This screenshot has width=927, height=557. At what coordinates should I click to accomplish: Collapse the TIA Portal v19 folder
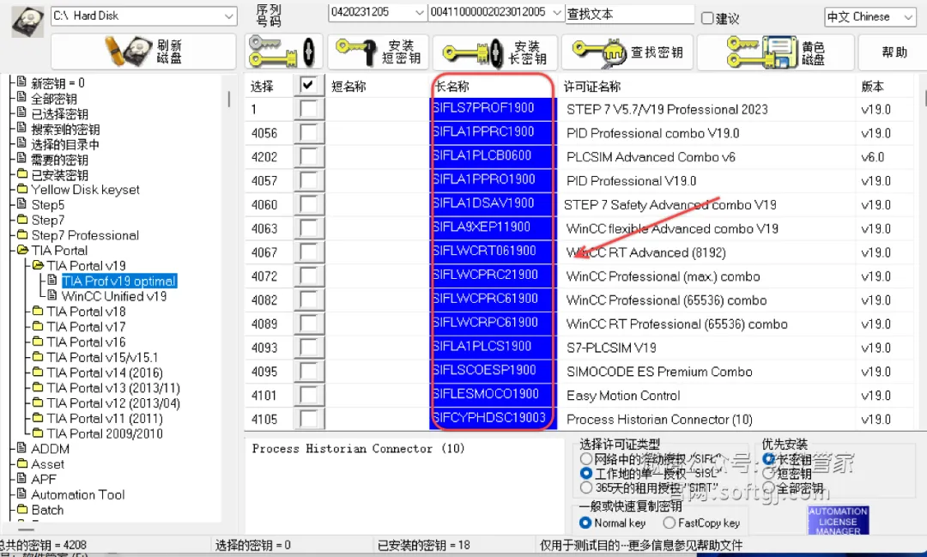pos(38,265)
